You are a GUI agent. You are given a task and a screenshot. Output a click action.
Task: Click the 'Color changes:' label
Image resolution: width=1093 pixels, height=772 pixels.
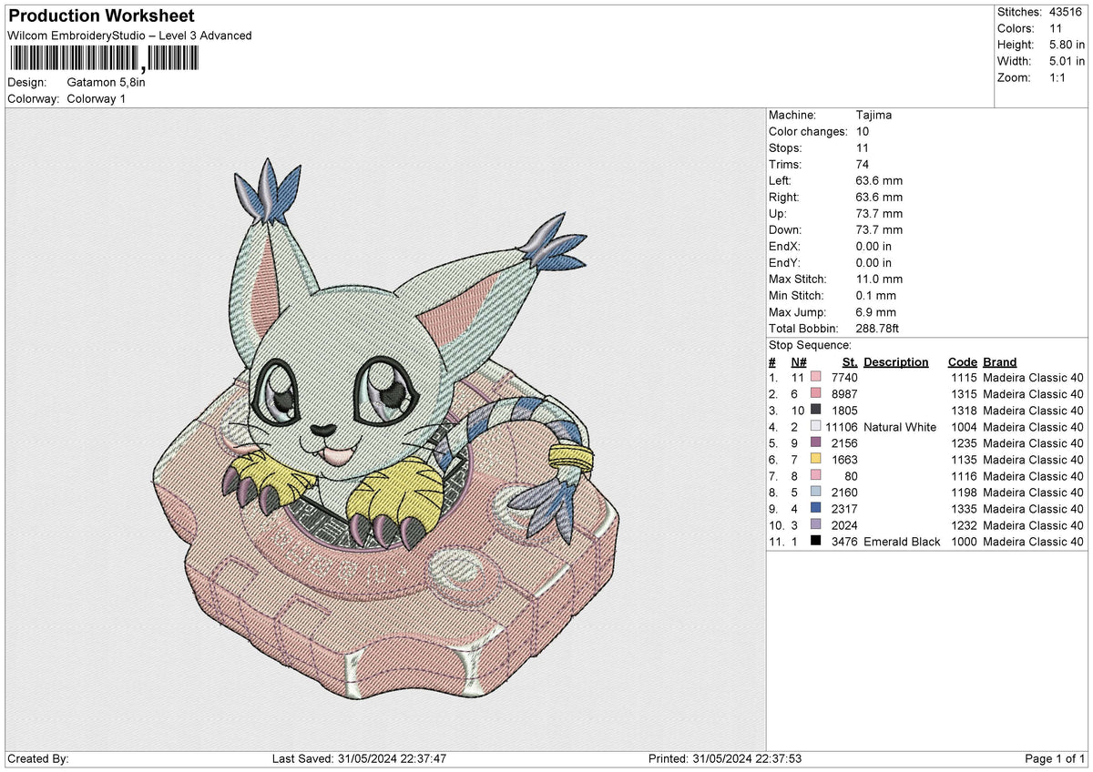(808, 131)
